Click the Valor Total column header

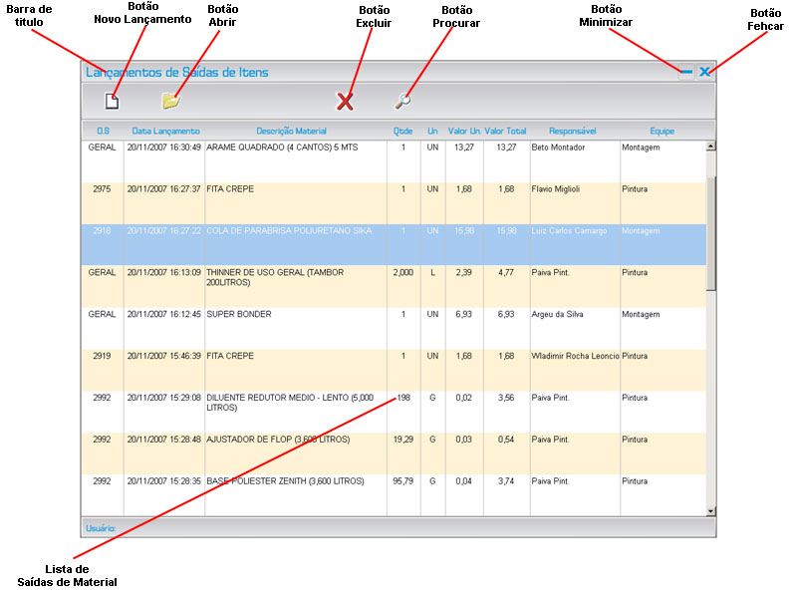(506, 131)
